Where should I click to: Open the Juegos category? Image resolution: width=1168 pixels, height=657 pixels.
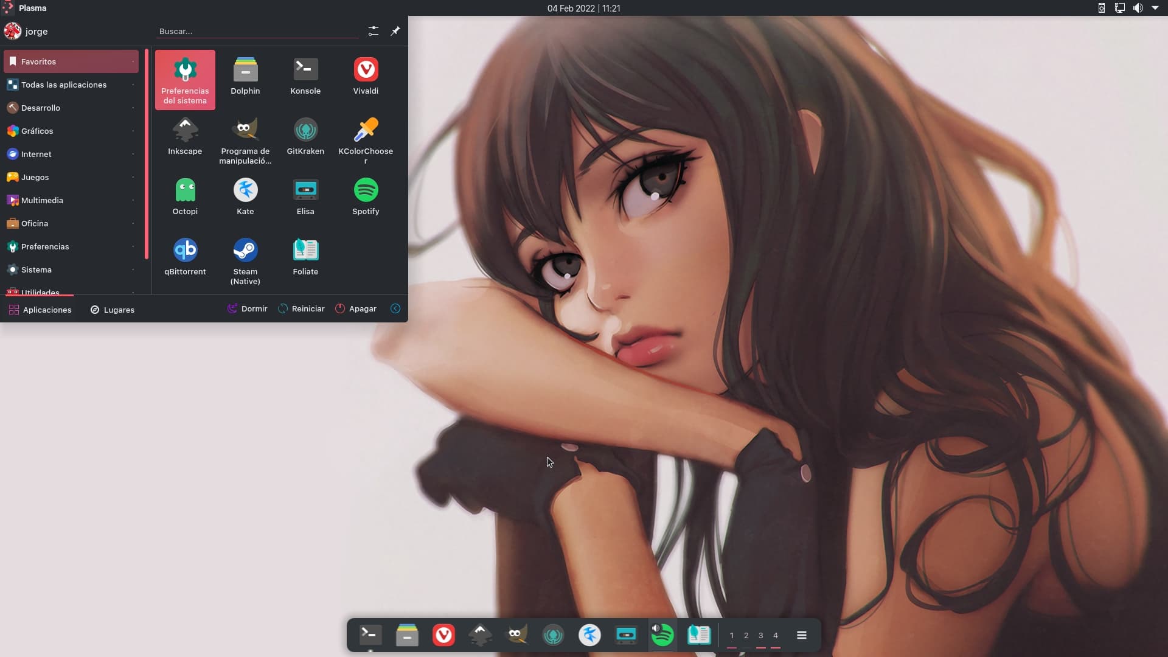coord(71,177)
